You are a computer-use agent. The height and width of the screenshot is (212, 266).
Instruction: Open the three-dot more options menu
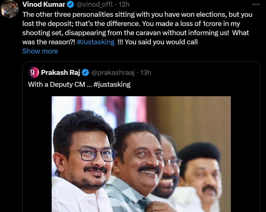[256, 4]
